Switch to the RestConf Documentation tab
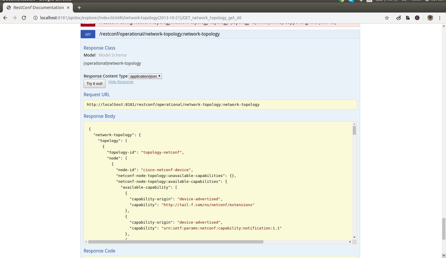446x258 pixels. tap(38, 8)
